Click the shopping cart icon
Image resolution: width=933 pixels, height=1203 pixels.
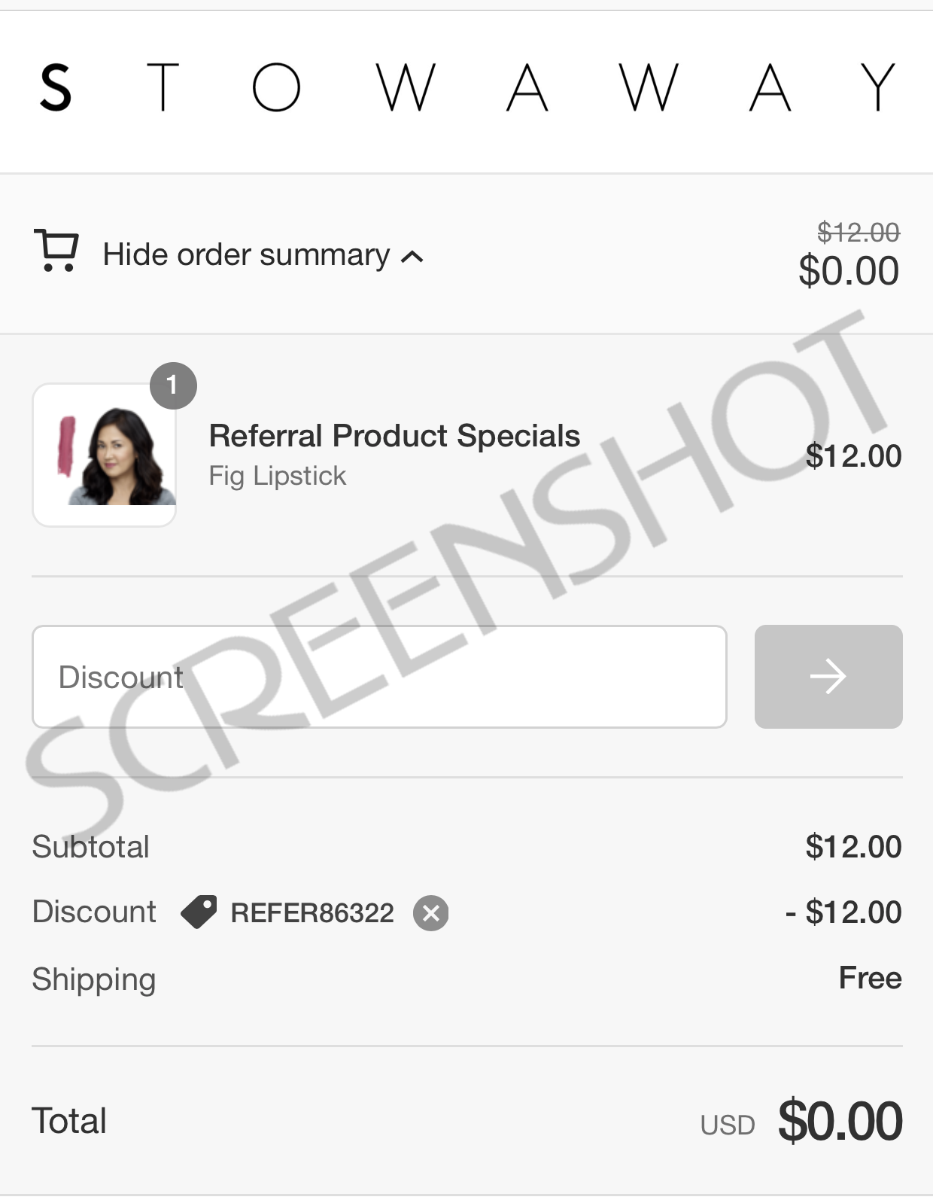56,251
